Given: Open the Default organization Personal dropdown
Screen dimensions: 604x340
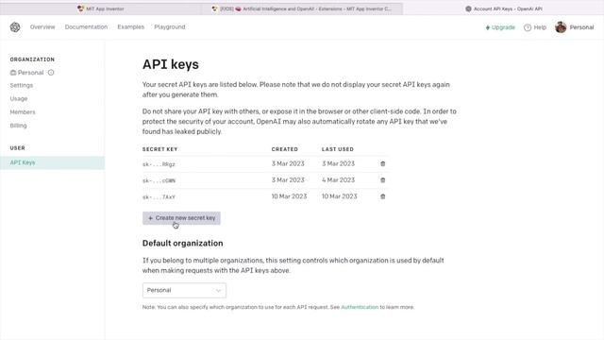Looking at the screenshot, I should 184,290.
